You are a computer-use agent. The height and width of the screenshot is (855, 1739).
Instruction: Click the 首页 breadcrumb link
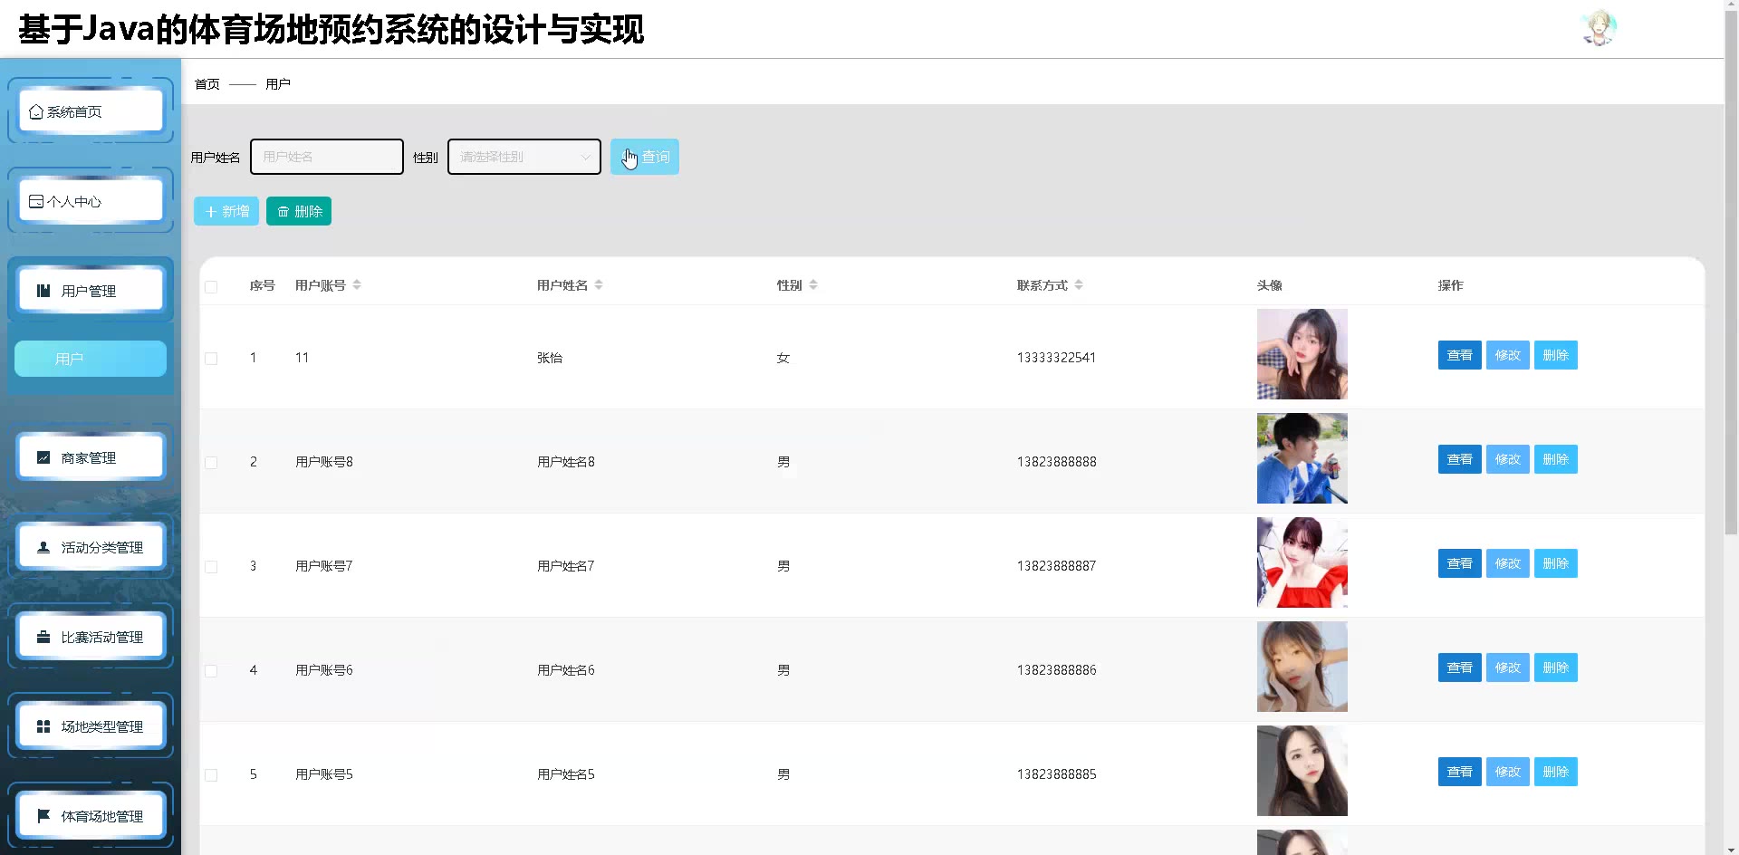pos(207,84)
